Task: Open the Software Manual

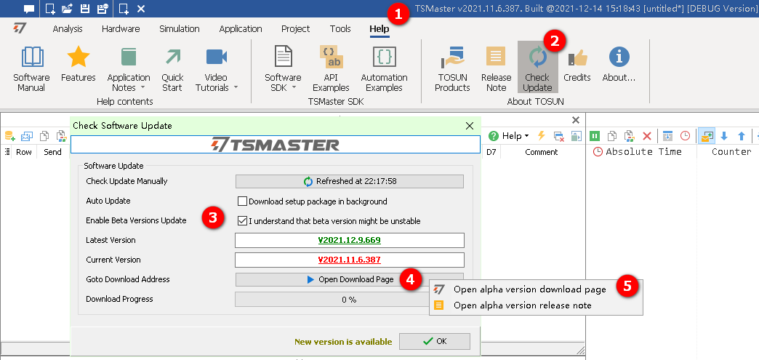Action: pos(31,69)
